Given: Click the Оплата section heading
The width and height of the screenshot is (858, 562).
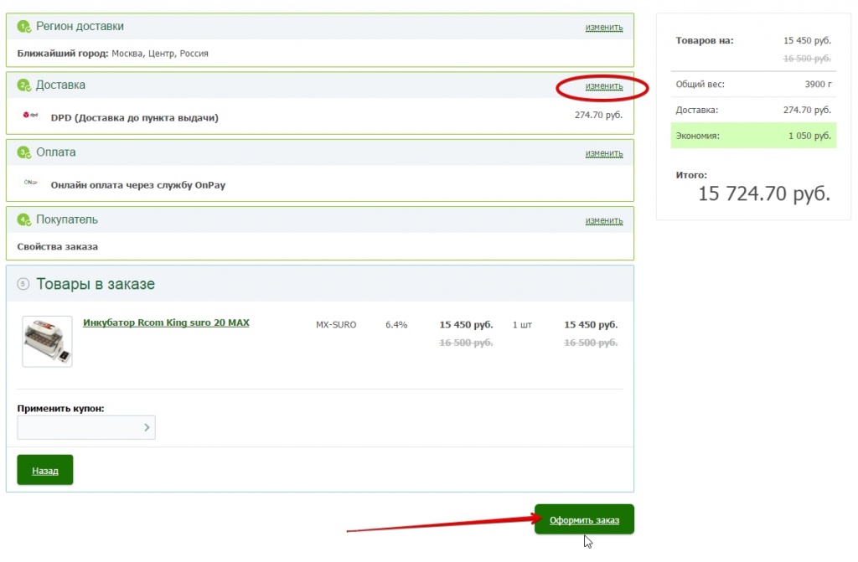Looking at the screenshot, I should pyautogui.click(x=56, y=152).
